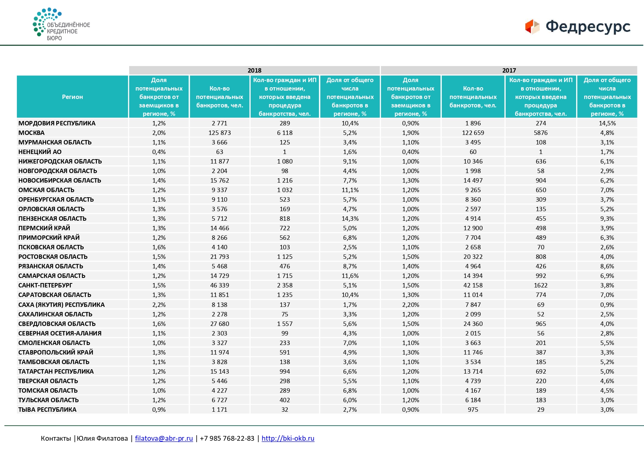644x455 pixels.
Task: Click the value 14 497 for Новосибирская область
Action: 473,180
